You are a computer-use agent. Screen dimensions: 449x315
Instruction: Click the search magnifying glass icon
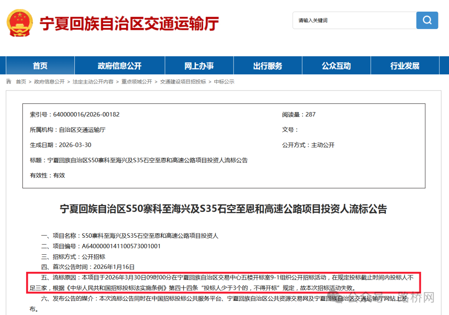427,20
